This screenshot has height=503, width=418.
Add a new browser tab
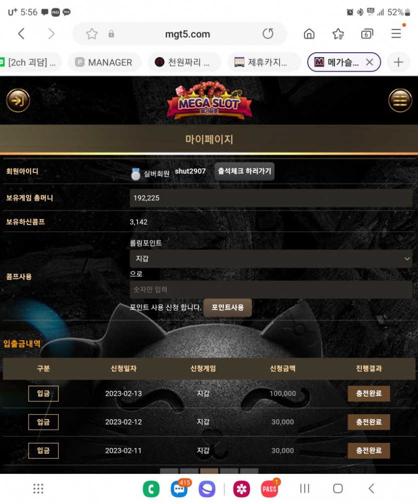pyautogui.click(x=398, y=62)
